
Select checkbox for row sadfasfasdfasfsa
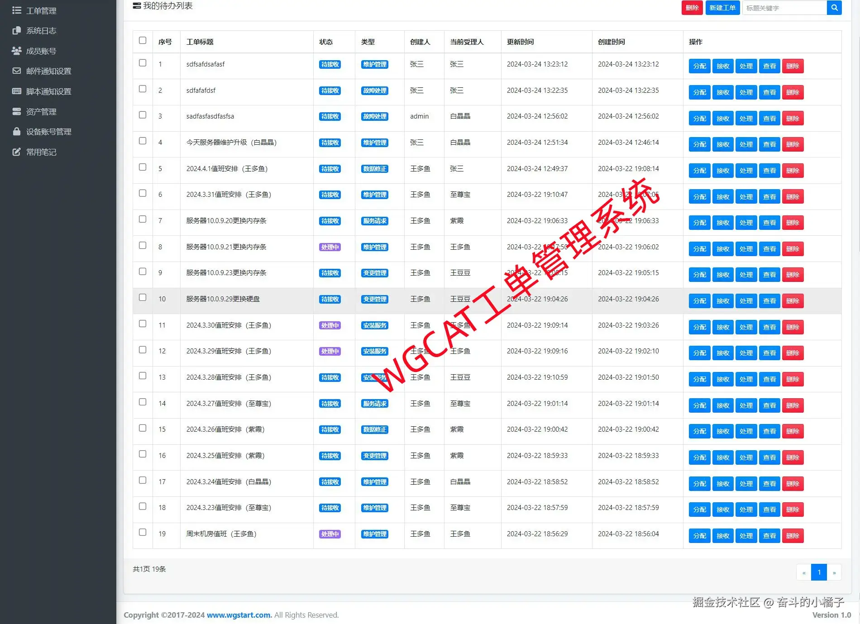pos(143,115)
